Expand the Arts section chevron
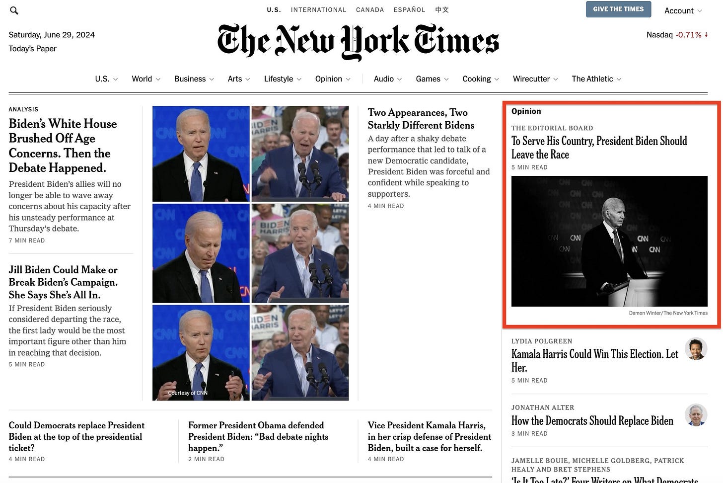The height and width of the screenshot is (483, 723). 248,80
